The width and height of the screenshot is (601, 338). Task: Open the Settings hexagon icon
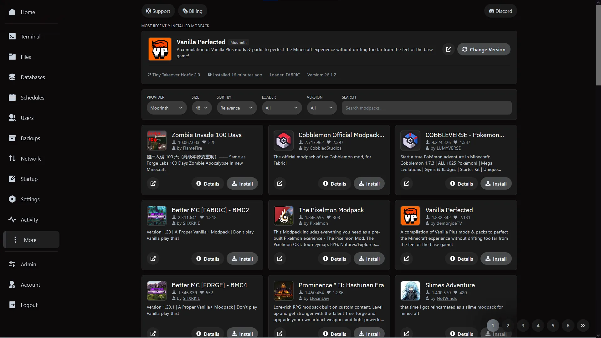click(x=12, y=199)
